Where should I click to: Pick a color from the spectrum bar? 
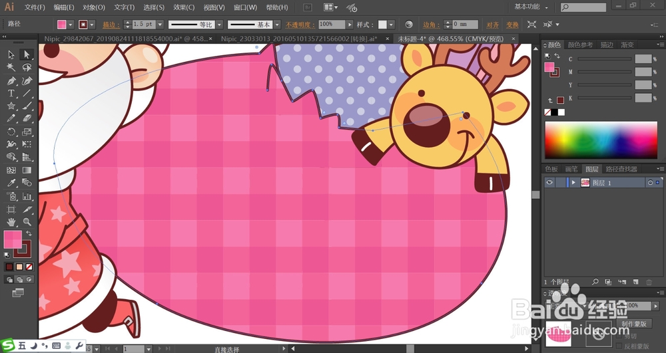point(601,140)
